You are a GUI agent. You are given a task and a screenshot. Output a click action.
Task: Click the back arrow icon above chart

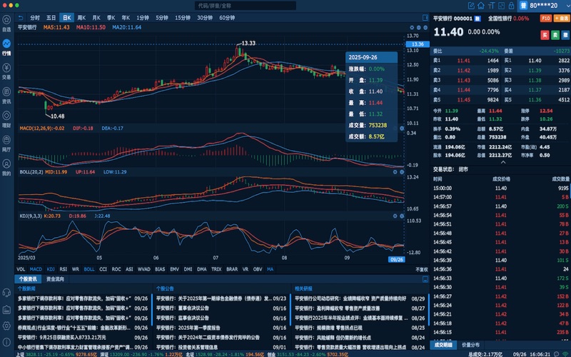pyautogui.click(x=21, y=16)
